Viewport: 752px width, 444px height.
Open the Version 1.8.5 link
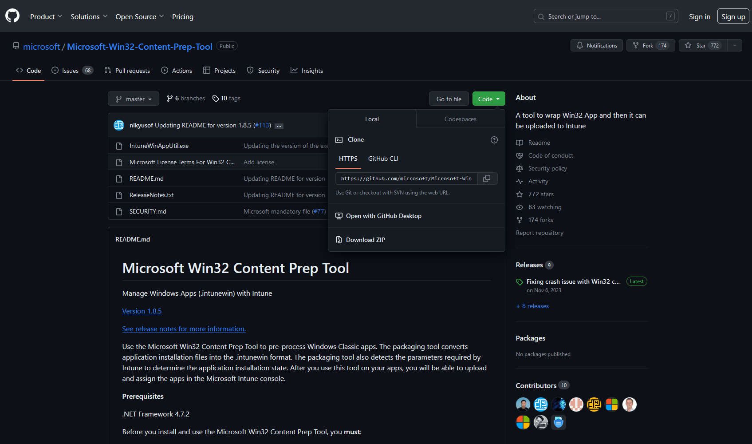142,311
